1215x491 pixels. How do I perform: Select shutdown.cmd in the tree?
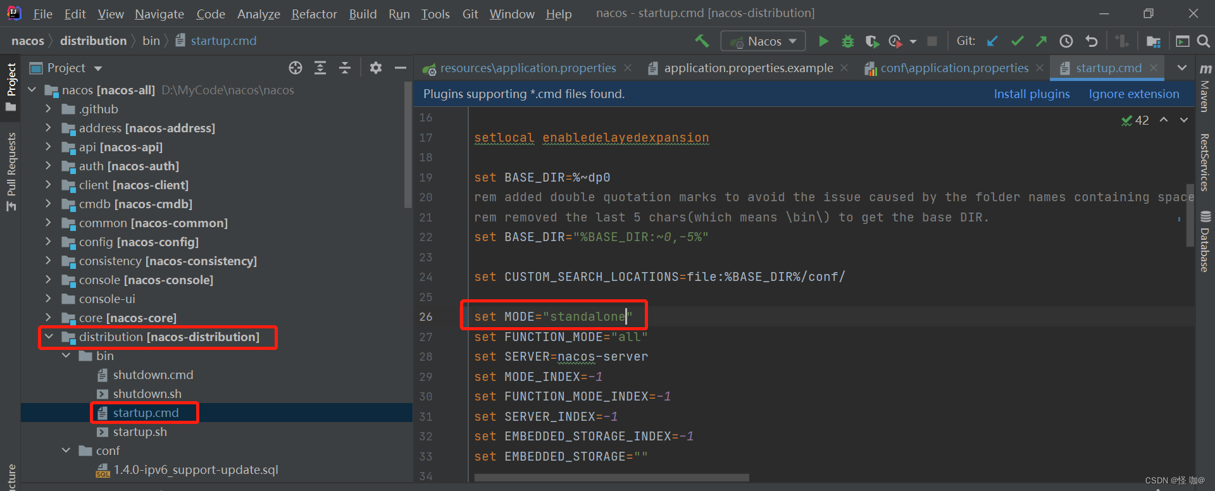click(153, 375)
